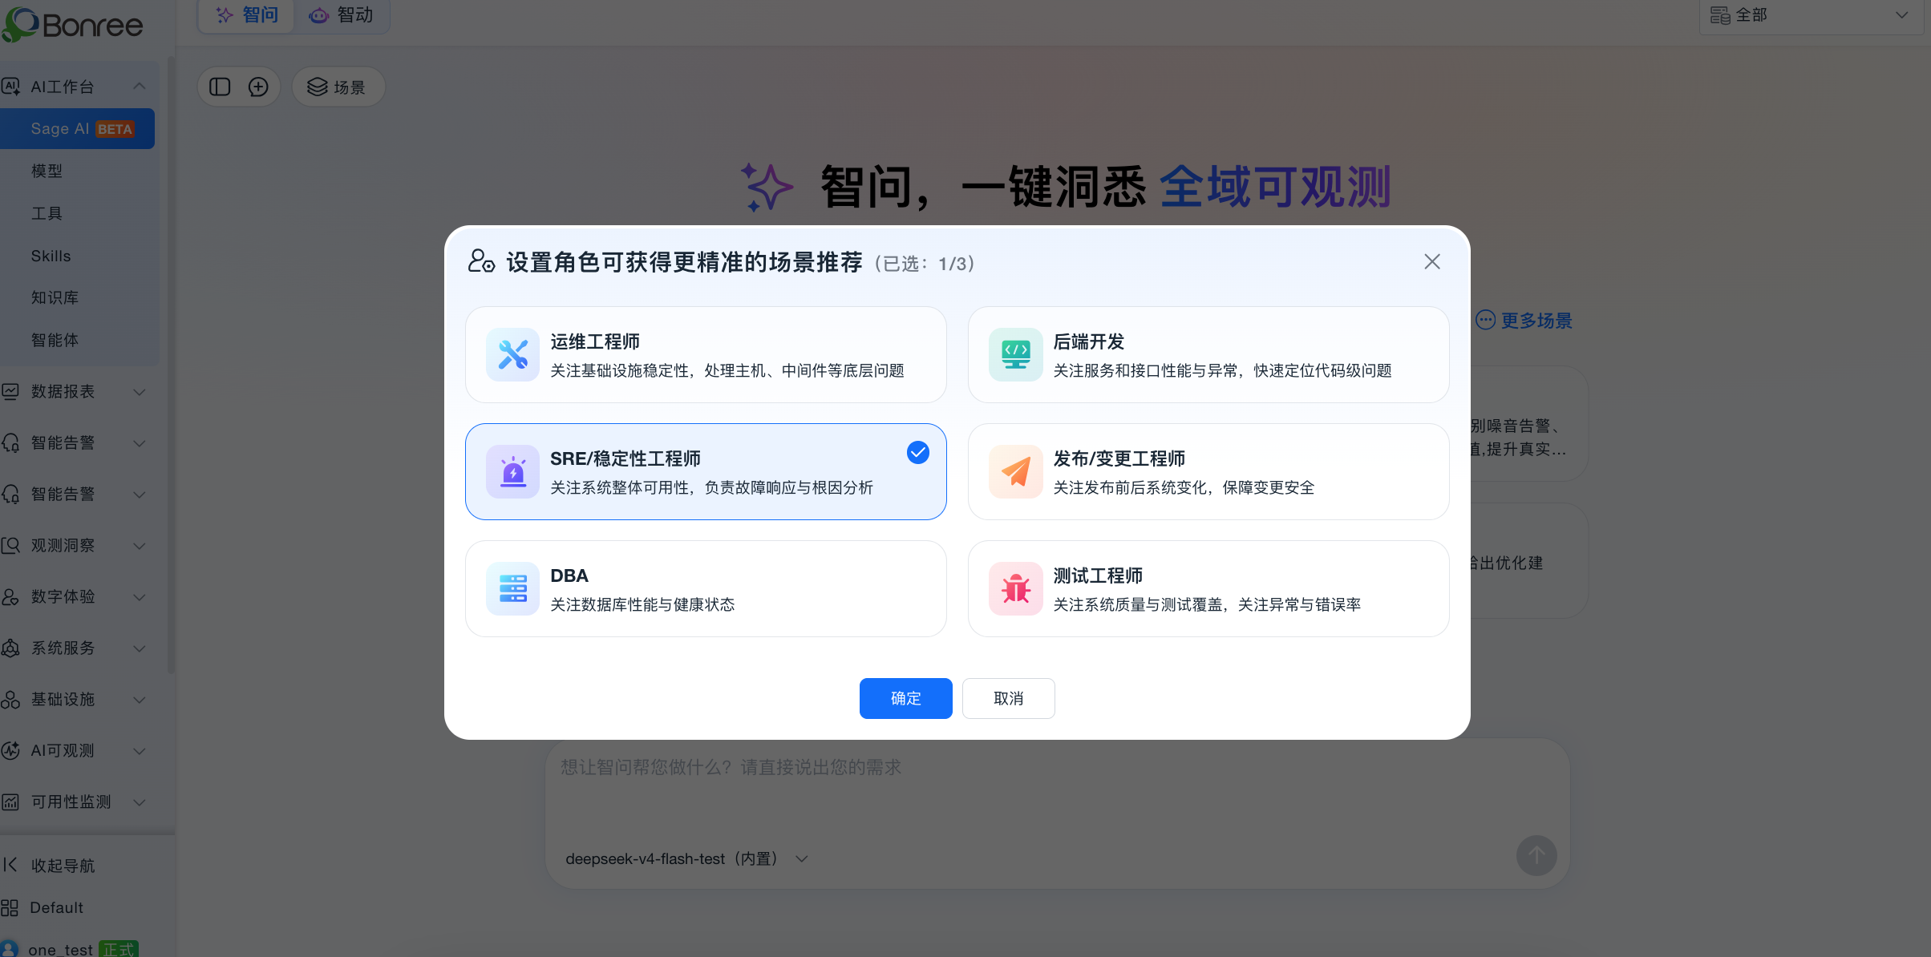The height and width of the screenshot is (957, 1931).
Task: Open the 模型 menu item
Action: coord(47,171)
